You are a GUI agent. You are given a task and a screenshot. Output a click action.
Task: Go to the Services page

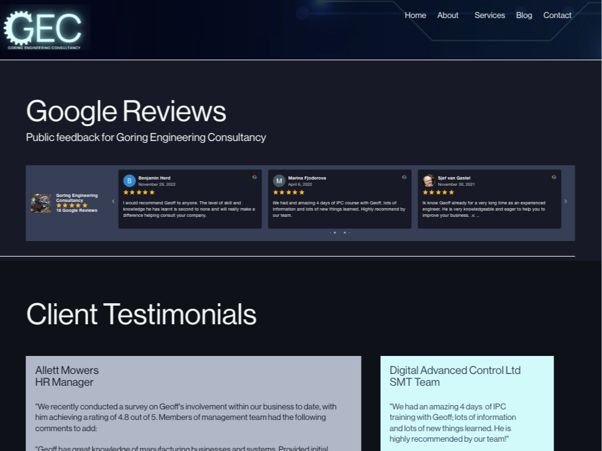tap(490, 16)
